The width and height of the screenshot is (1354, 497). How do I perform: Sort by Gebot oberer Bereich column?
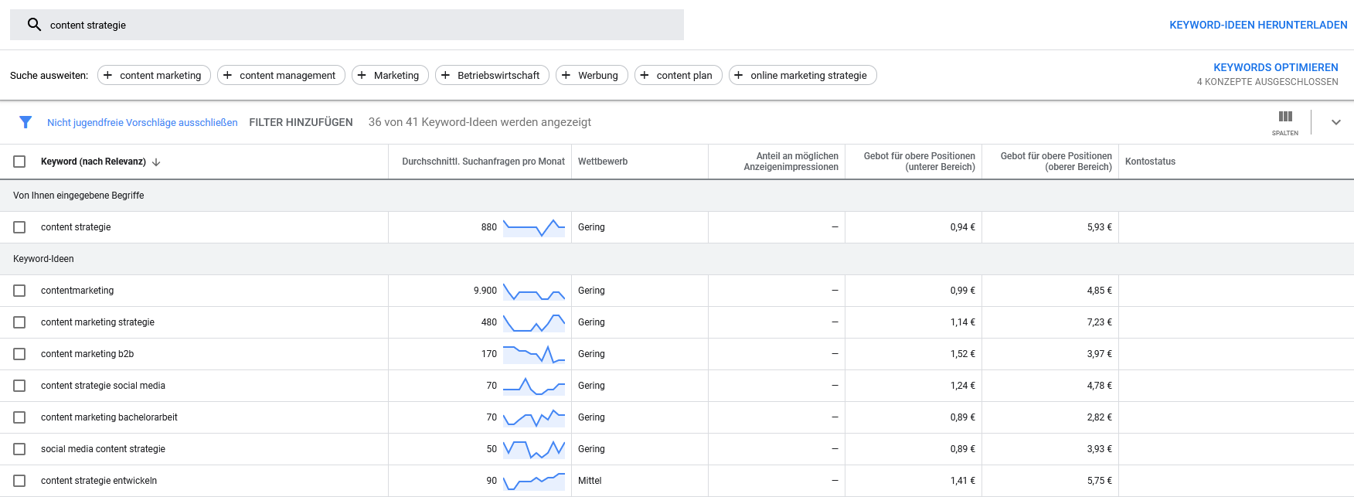(x=1056, y=162)
